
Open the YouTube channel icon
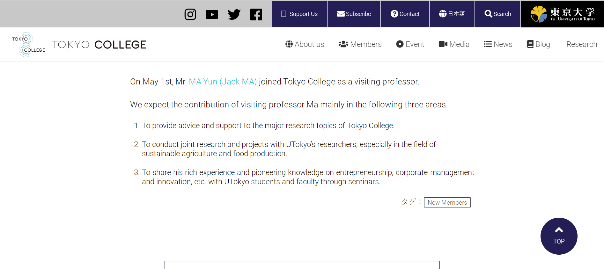(212, 14)
